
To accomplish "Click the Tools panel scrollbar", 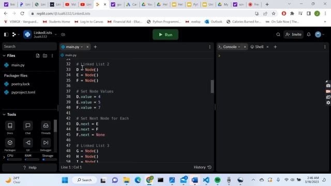I will coord(55,126).
